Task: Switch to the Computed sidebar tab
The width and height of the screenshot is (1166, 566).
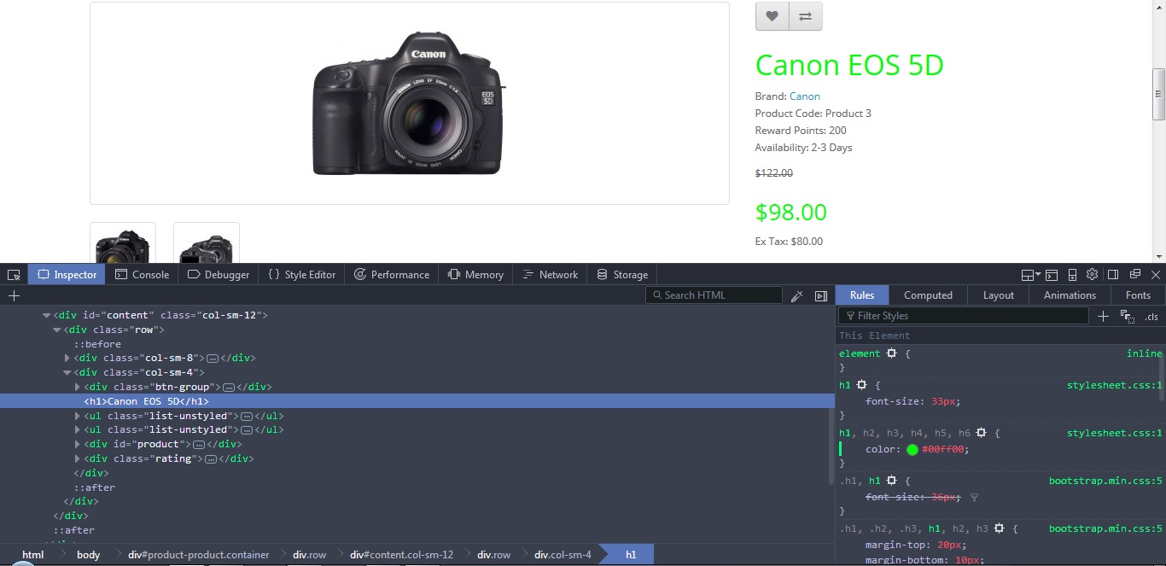Action: pyautogui.click(x=928, y=295)
